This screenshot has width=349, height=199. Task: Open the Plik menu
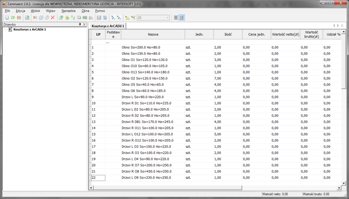pyautogui.click(x=7, y=11)
